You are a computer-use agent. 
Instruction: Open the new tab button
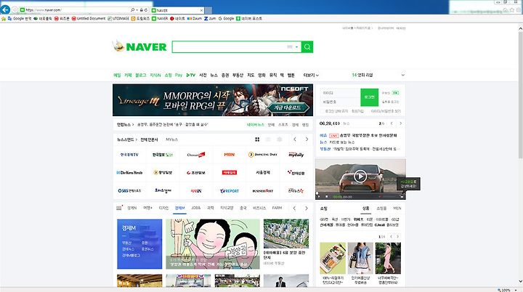point(208,10)
